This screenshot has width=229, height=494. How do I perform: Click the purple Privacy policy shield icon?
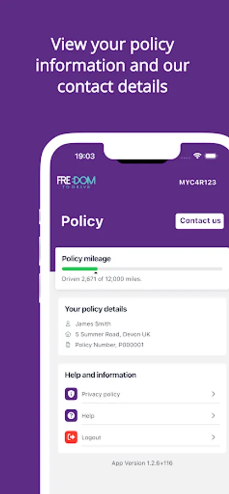coord(71,394)
